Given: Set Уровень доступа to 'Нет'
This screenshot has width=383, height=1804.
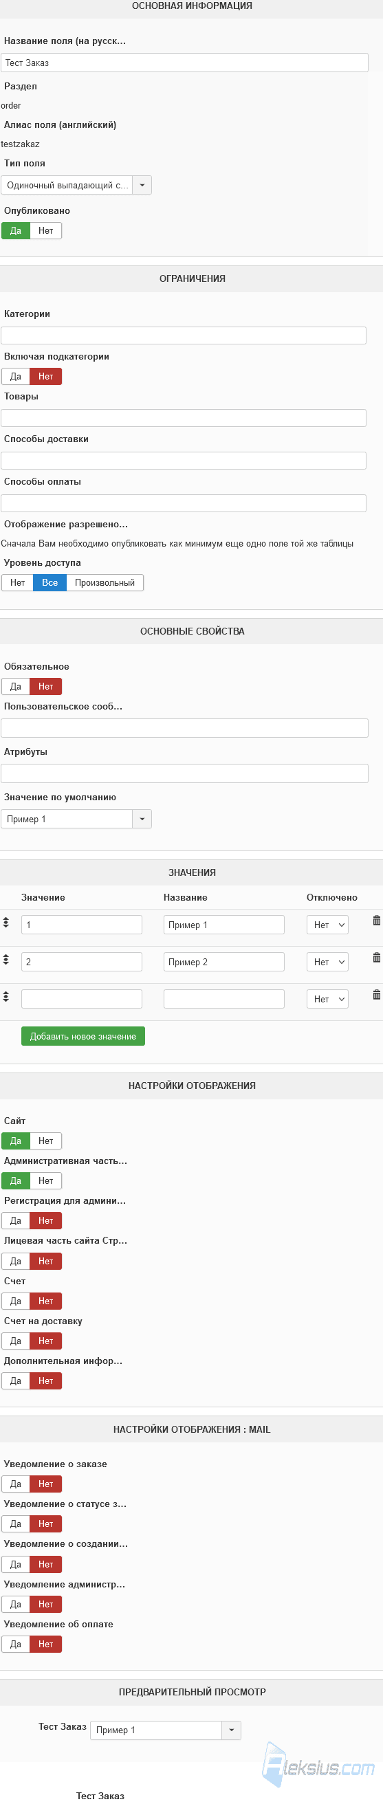Looking at the screenshot, I should 17,583.
